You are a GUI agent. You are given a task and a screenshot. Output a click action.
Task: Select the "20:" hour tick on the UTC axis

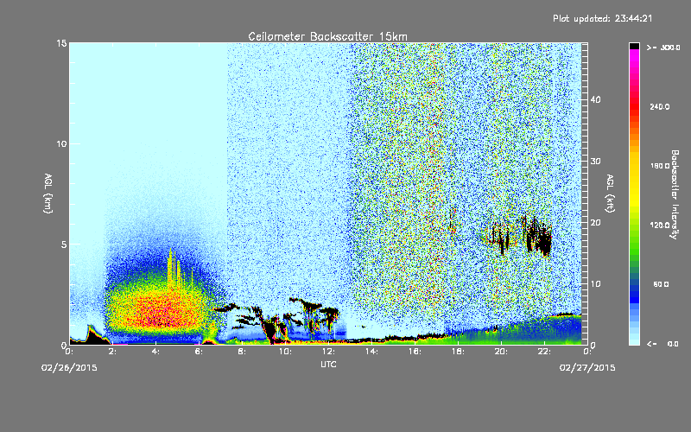tap(501, 352)
